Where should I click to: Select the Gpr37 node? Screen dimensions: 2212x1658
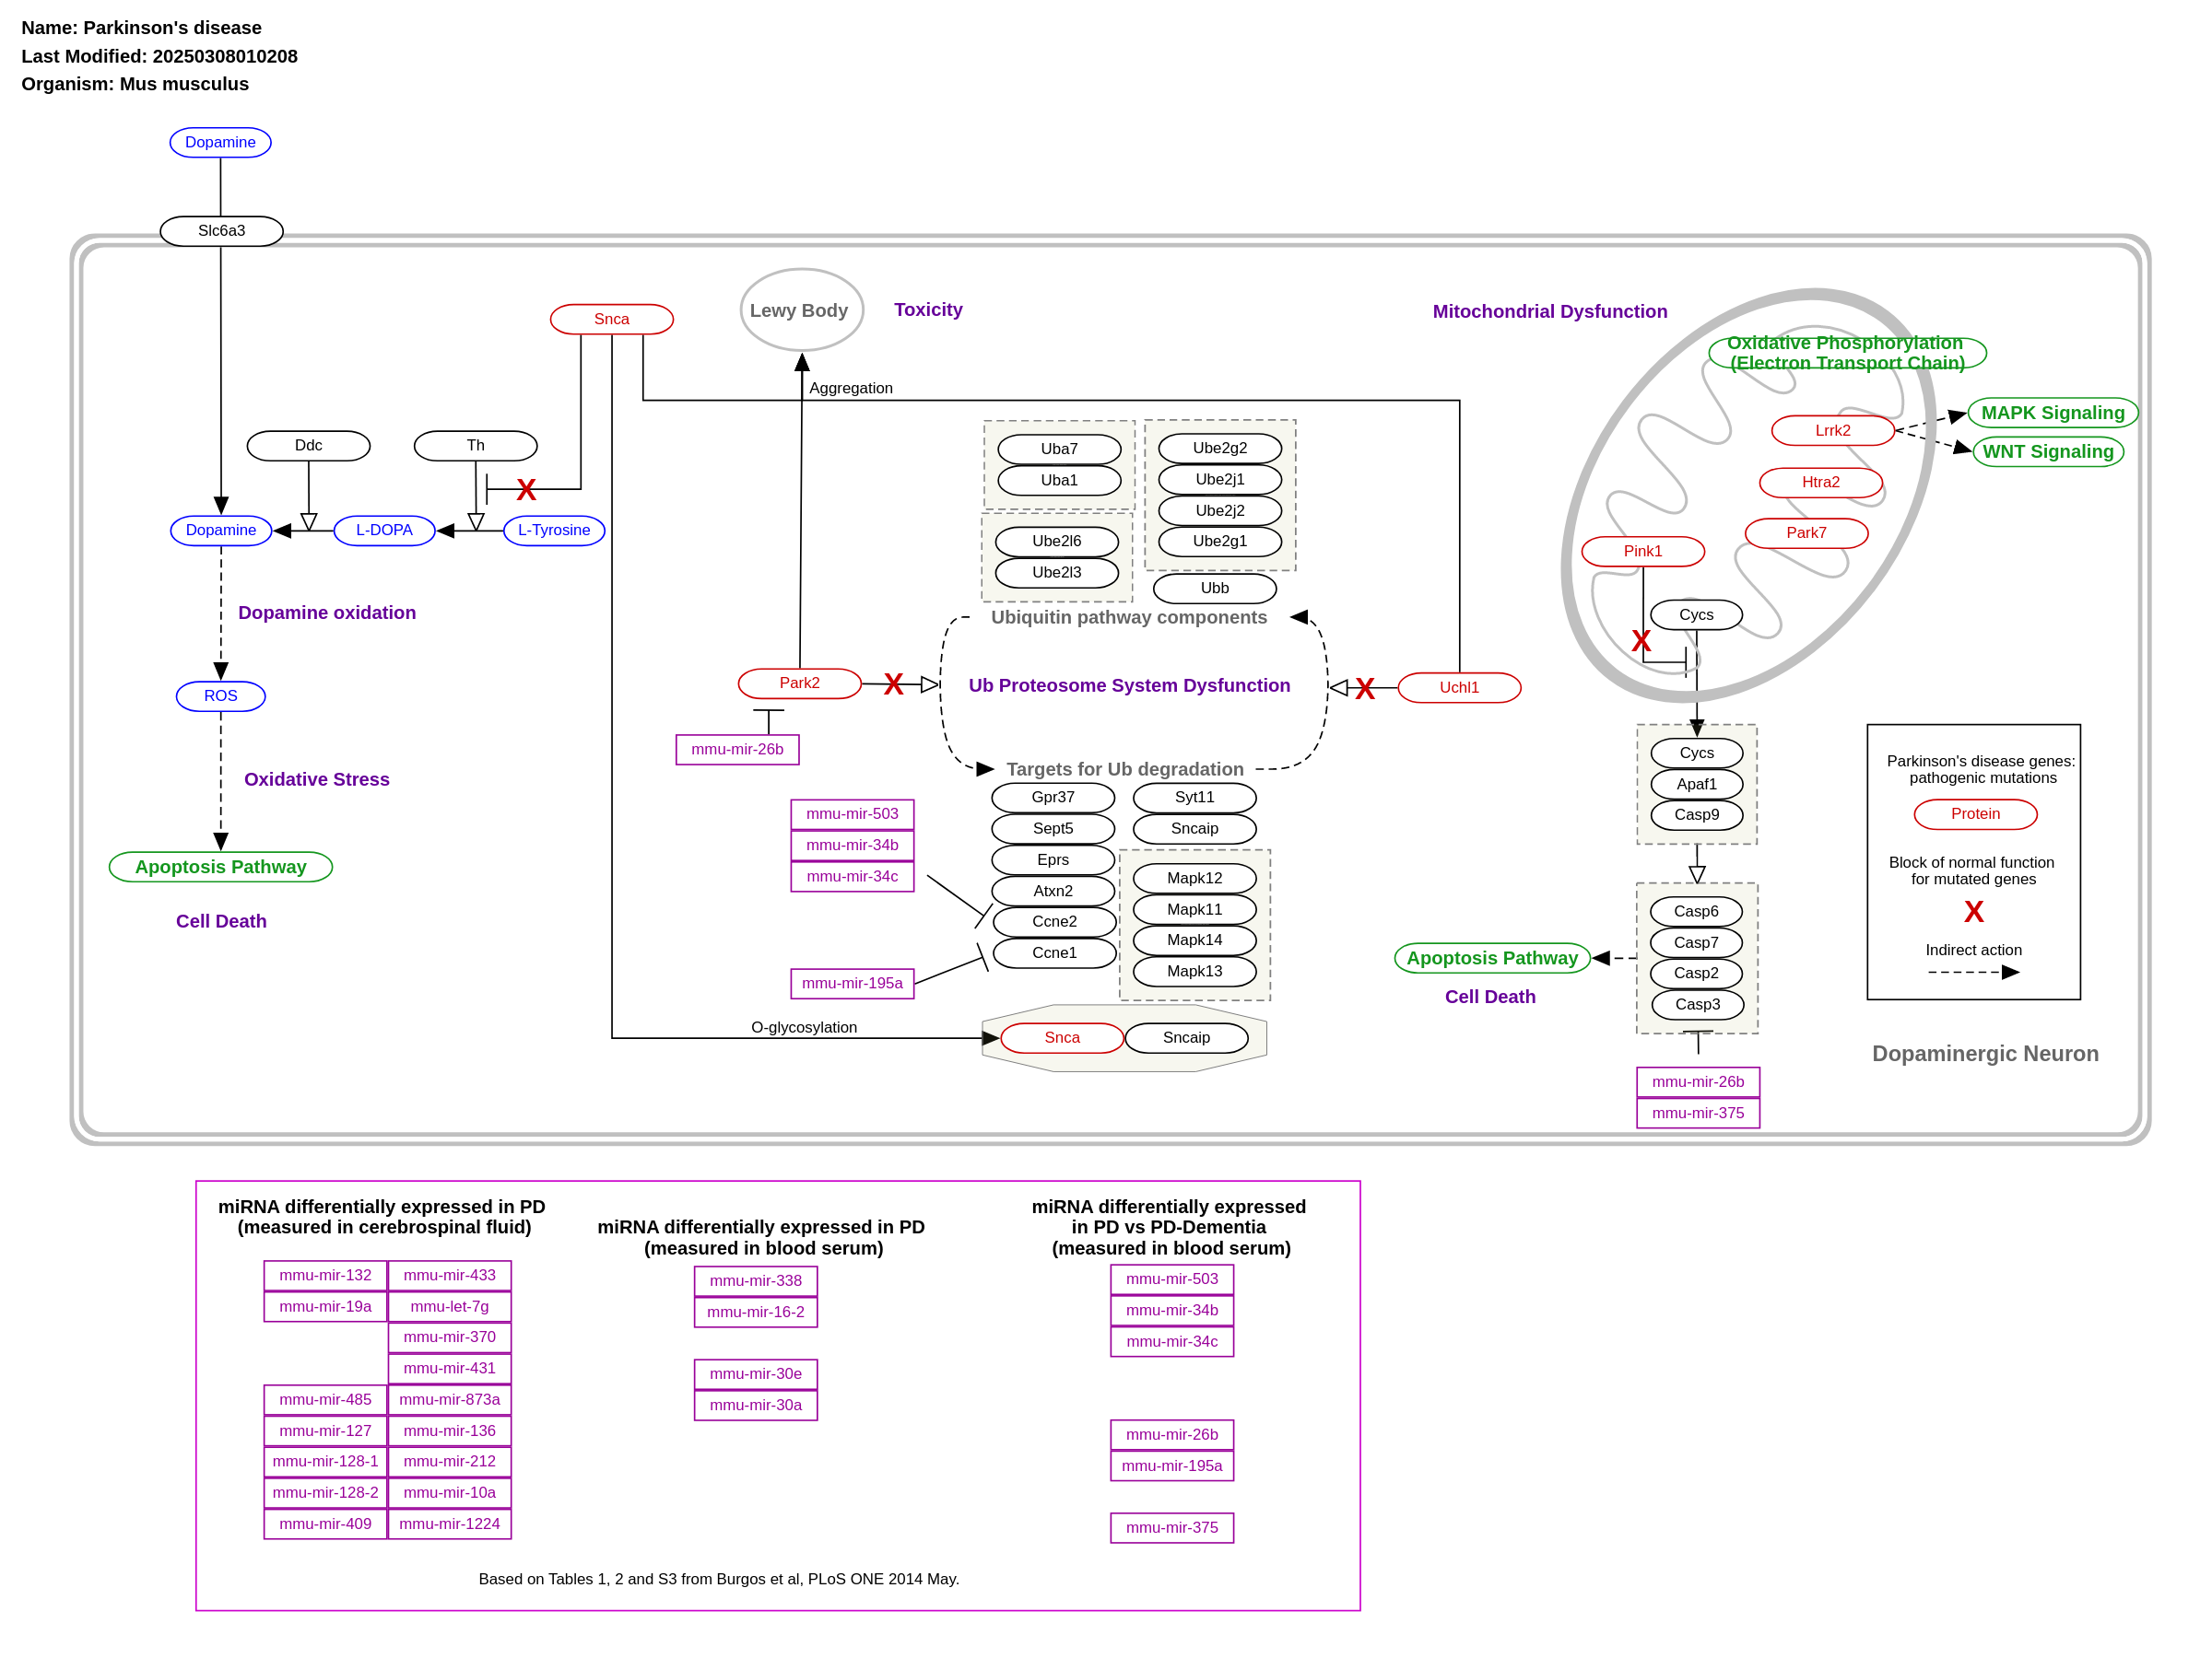tap(1053, 798)
